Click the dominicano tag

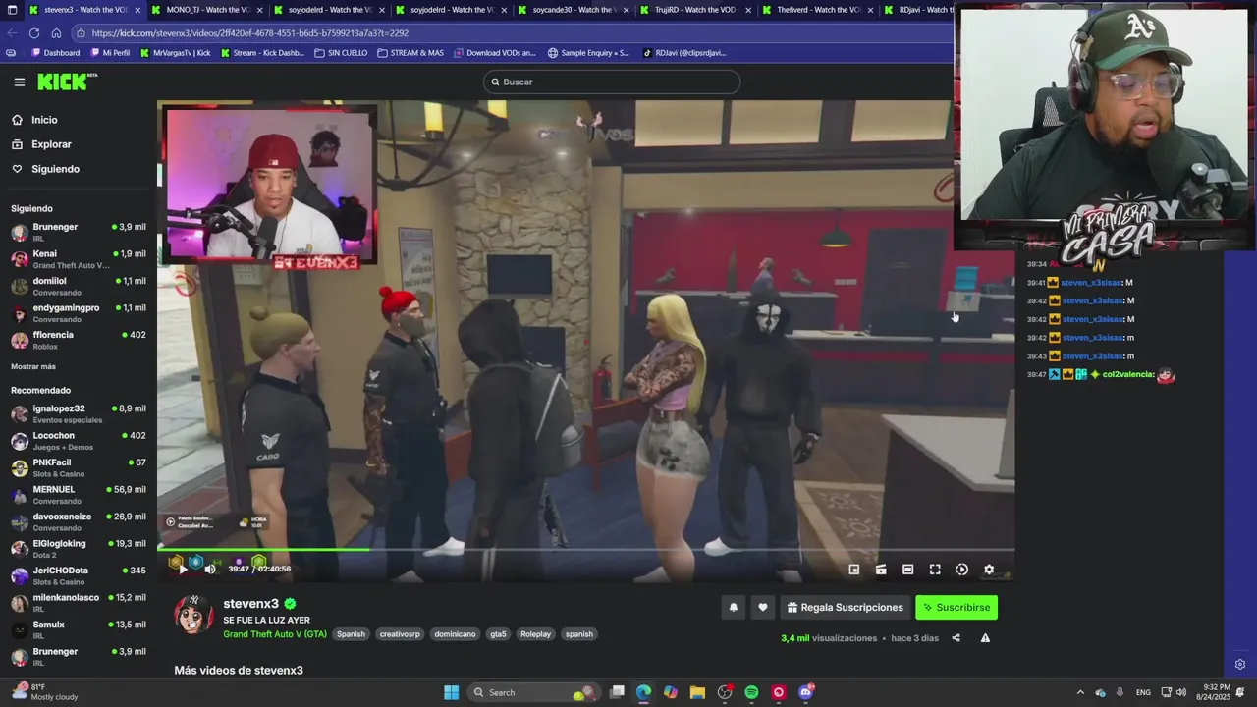coord(455,634)
